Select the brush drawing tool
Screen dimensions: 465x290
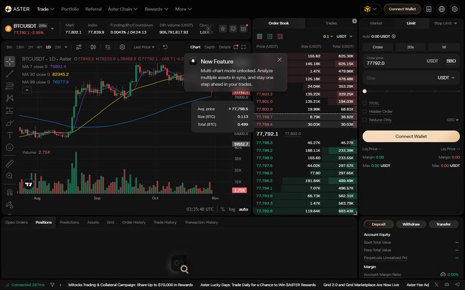[x=10, y=123]
